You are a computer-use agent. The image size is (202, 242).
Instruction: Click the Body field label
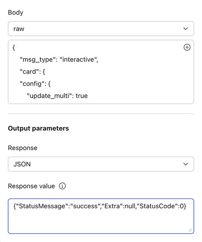coord(16,12)
